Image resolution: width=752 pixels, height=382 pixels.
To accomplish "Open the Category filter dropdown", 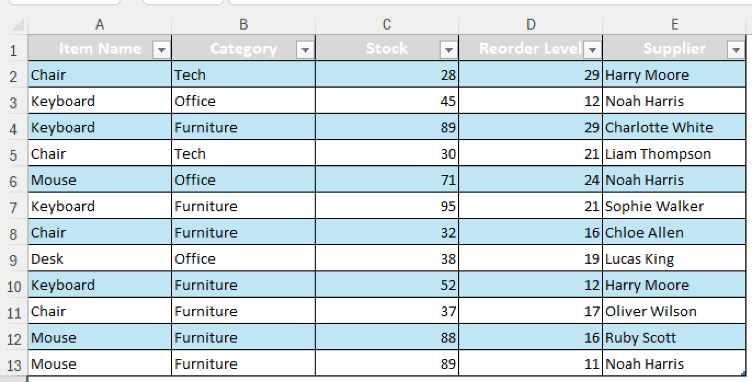I will 305,49.
